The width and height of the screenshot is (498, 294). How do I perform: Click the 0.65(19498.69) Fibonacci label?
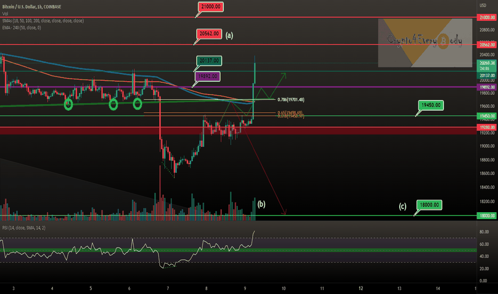click(290, 113)
